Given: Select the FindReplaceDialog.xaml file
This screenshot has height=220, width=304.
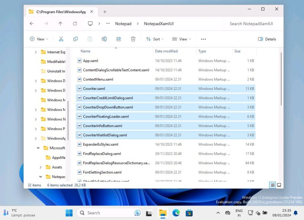Looking at the screenshot, I should coord(102,154).
